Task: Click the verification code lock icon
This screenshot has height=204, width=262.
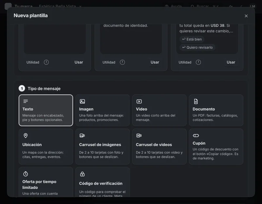Action: (82, 174)
